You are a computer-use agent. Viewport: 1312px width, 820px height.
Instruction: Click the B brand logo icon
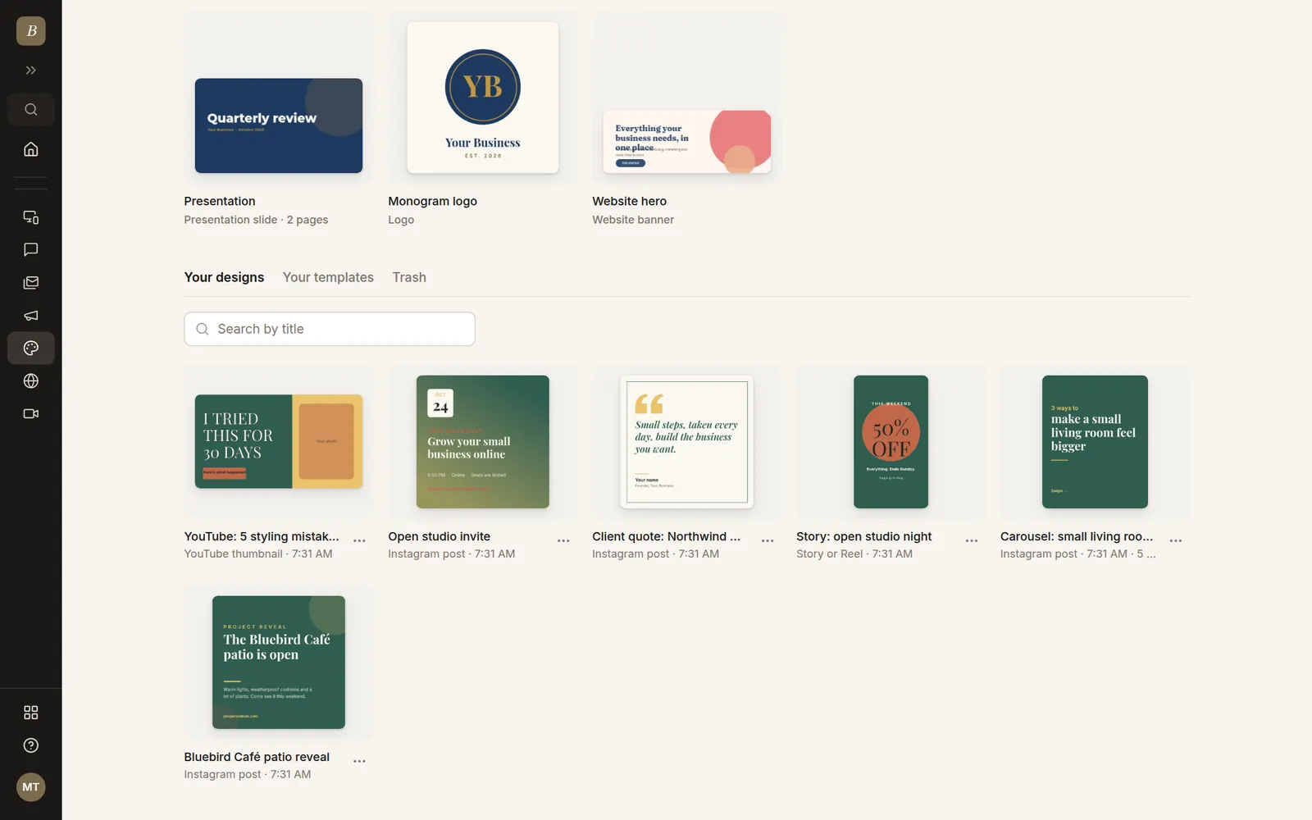click(31, 31)
